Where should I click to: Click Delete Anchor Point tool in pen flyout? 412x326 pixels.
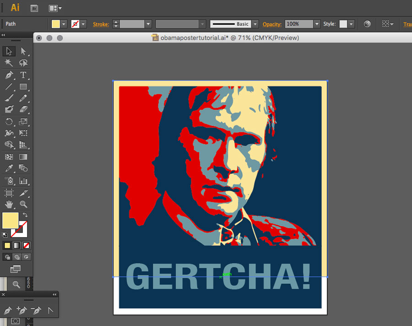(x=36, y=310)
